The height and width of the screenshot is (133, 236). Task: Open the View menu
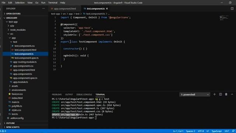coord(30,3)
